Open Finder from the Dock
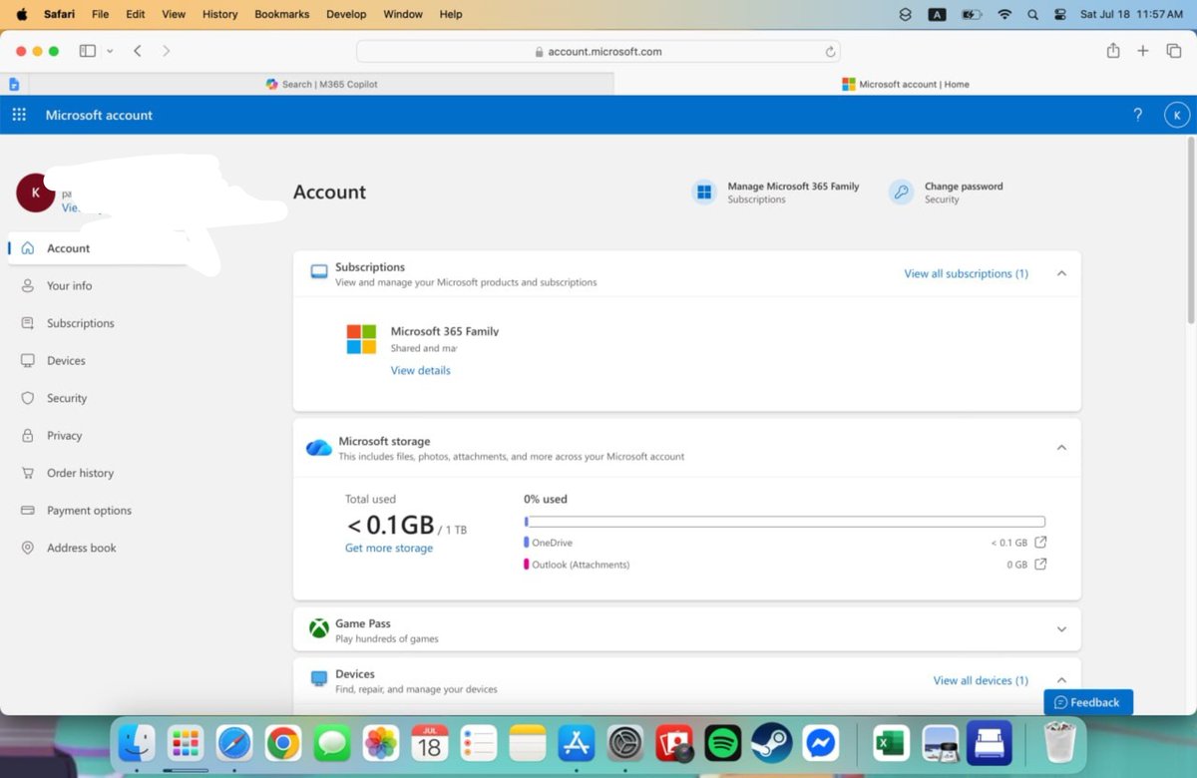The image size is (1197, 778). tap(137, 743)
